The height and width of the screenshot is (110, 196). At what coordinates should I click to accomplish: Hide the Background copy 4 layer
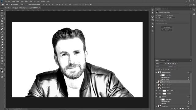(156, 72)
